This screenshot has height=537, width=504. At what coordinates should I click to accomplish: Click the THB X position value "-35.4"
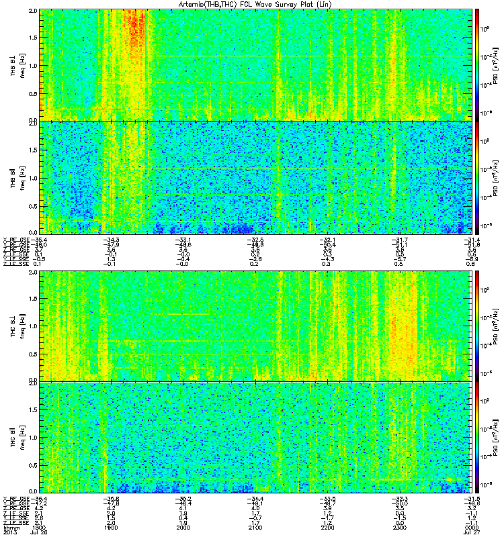39,240
